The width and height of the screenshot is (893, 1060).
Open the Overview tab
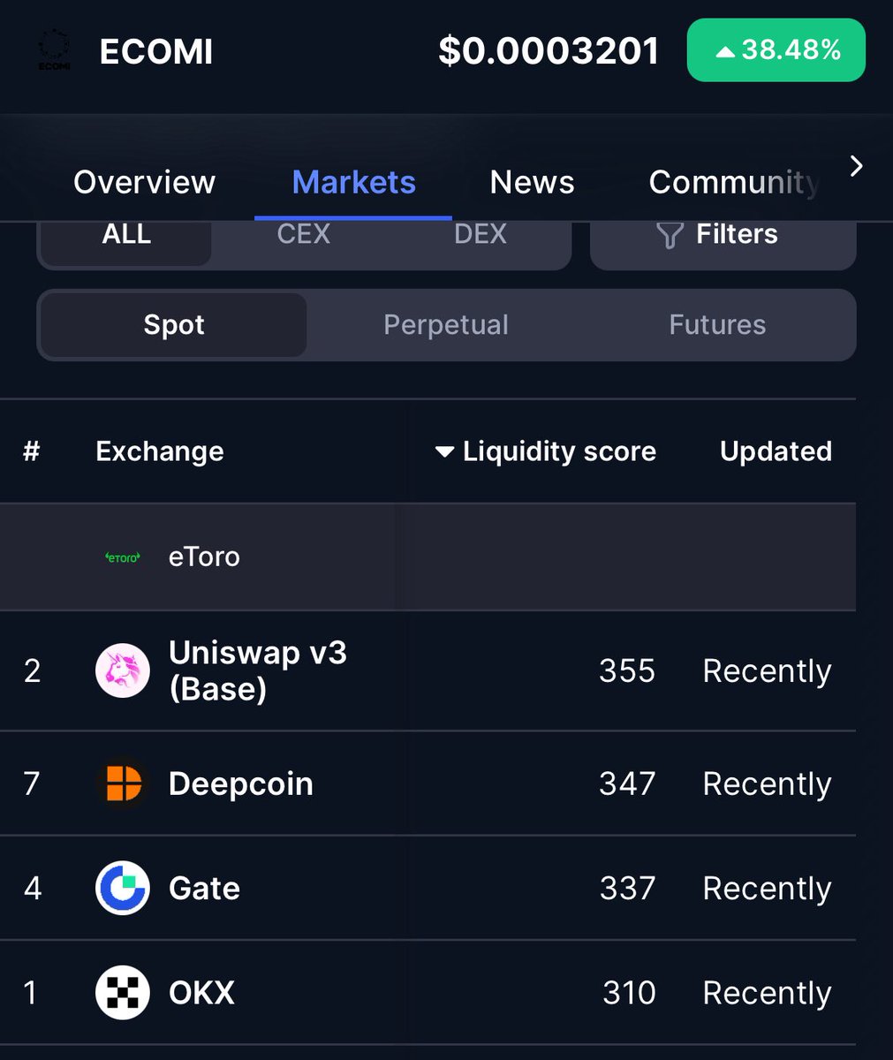pos(144,182)
